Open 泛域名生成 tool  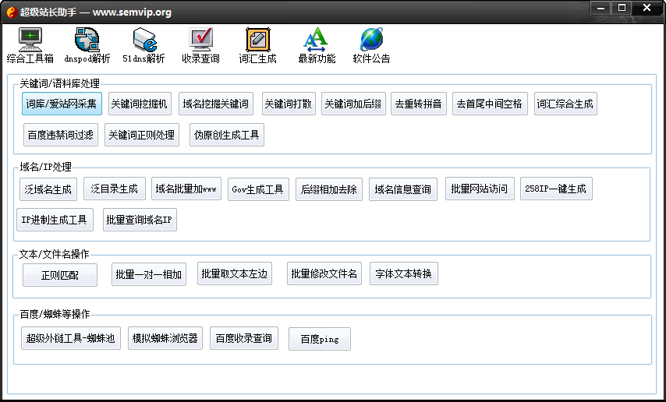coord(47,189)
